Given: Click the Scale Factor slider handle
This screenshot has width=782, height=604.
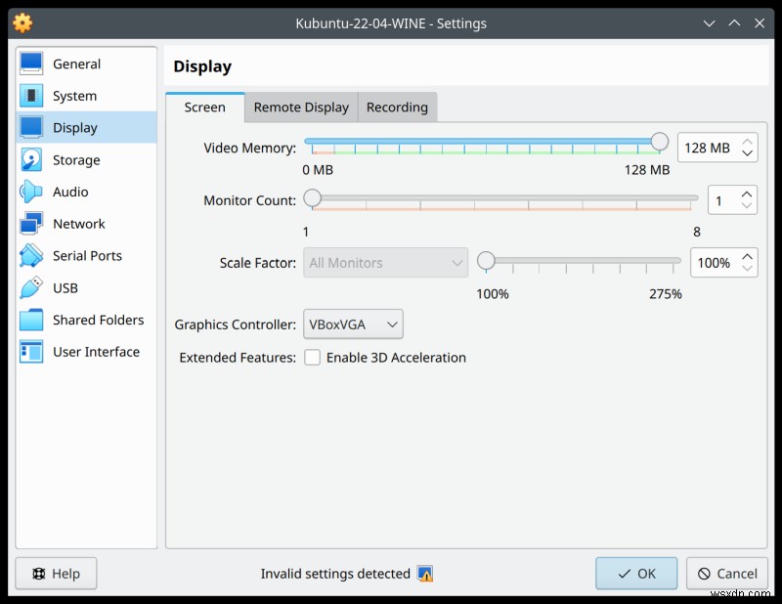Looking at the screenshot, I should coord(486,260).
